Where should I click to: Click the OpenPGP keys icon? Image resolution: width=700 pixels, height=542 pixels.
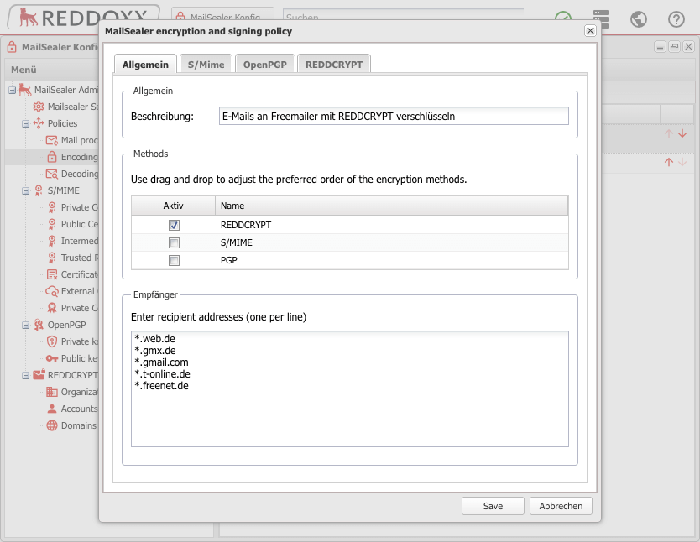[39, 326]
